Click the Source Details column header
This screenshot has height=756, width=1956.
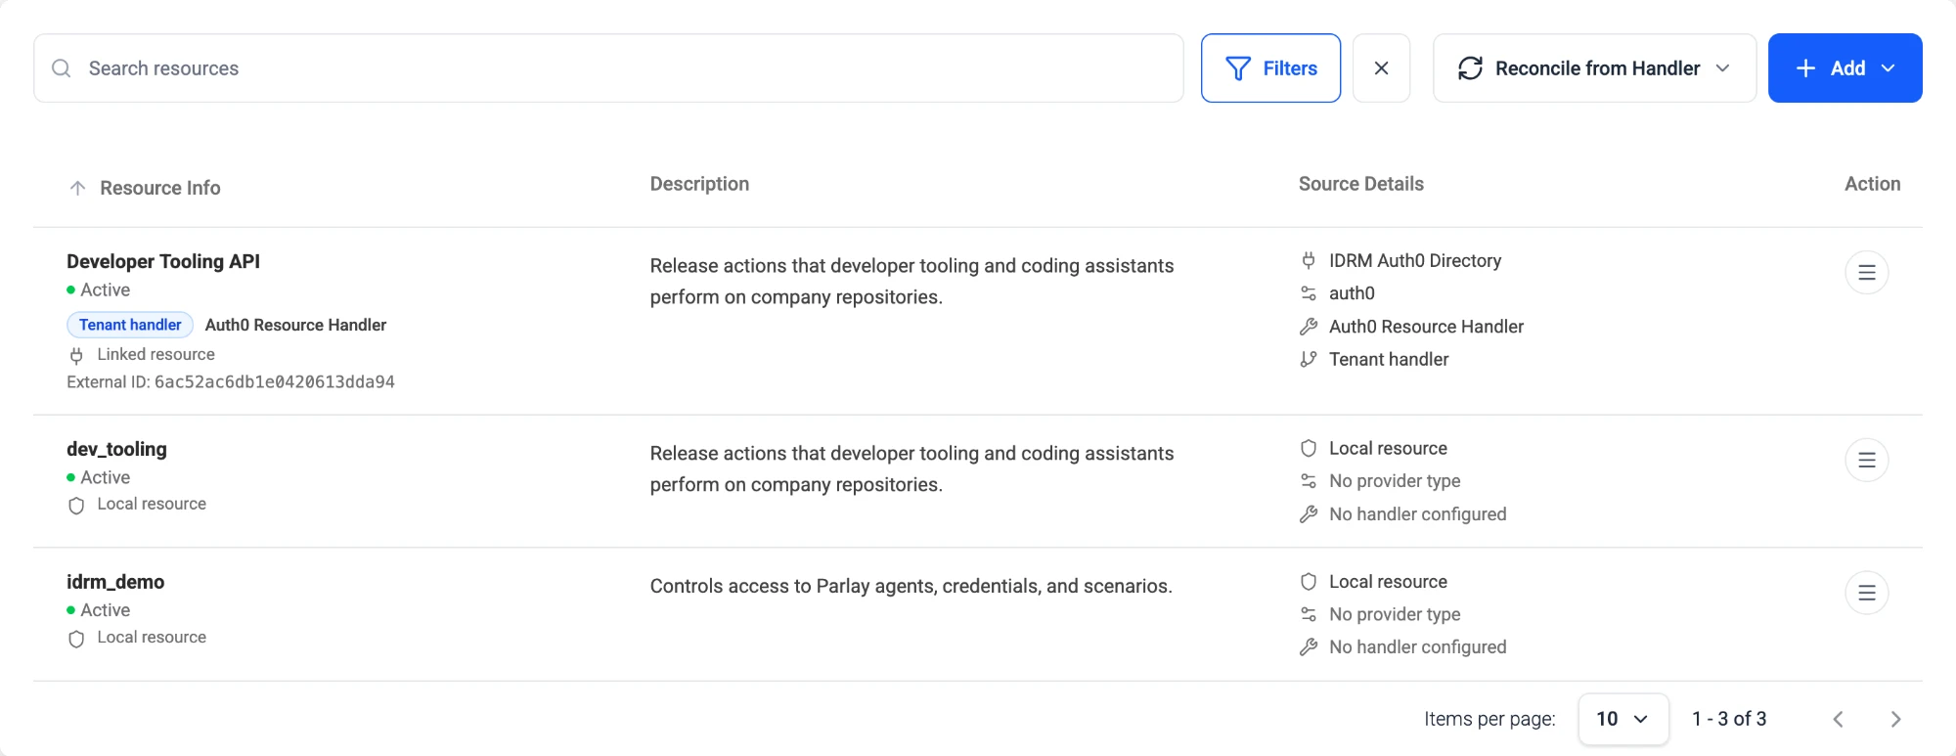coord(1360,184)
